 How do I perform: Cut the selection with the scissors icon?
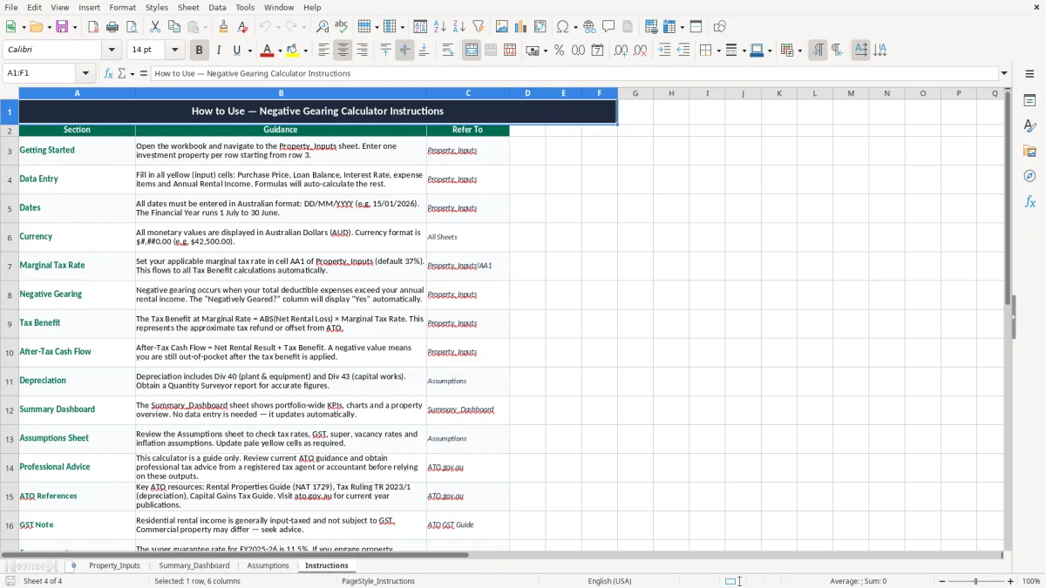pyautogui.click(x=154, y=27)
